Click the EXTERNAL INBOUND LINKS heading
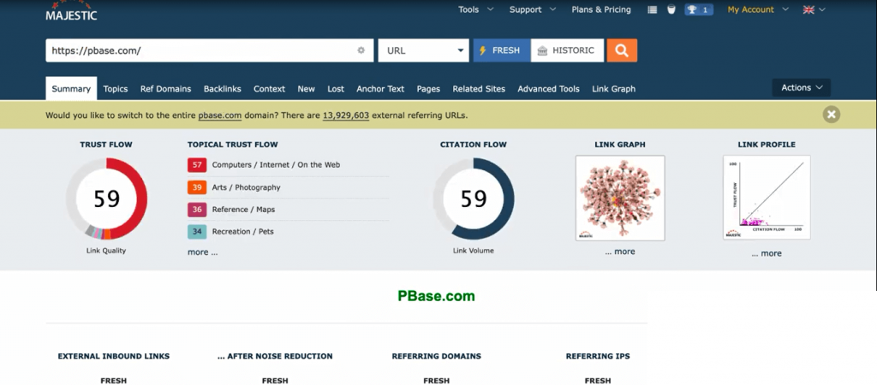The width and height of the screenshot is (877, 385). 114,356
